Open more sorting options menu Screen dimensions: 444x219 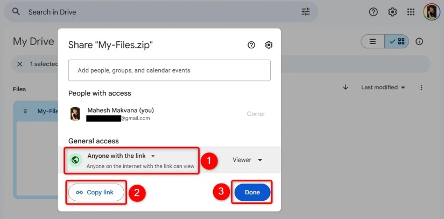pyautogui.click(x=421, y=87)
